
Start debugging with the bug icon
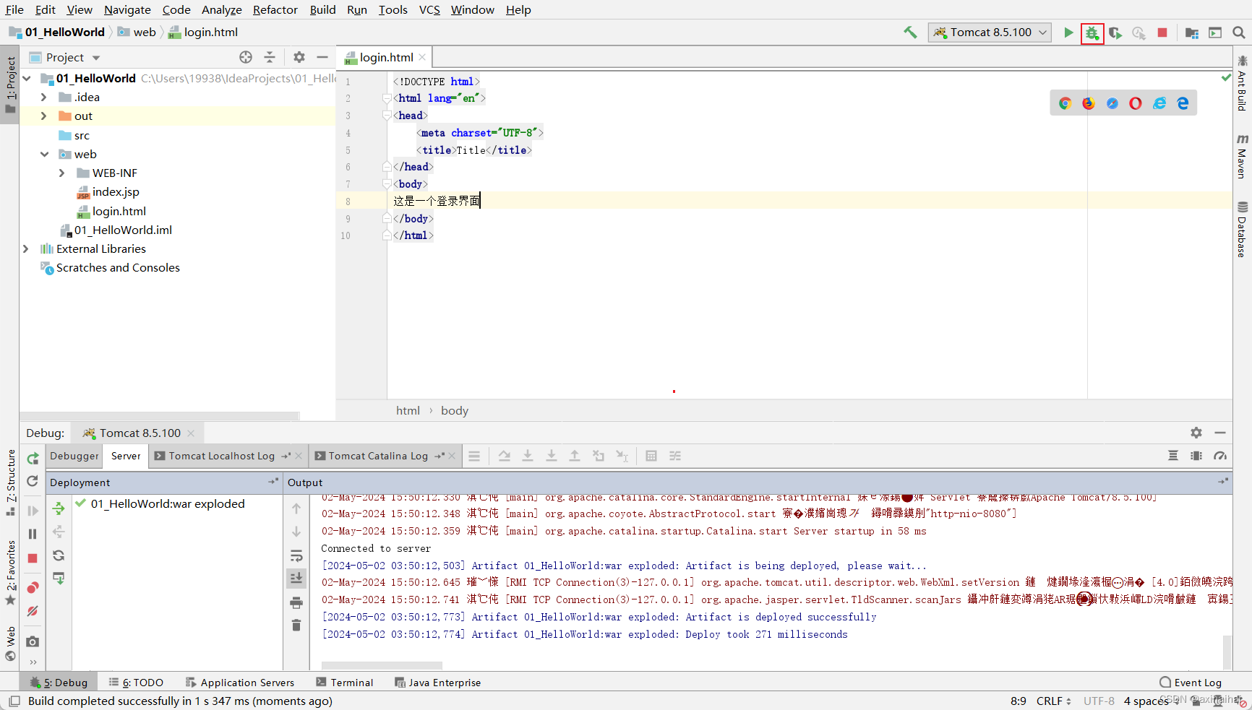point(1092,33)
